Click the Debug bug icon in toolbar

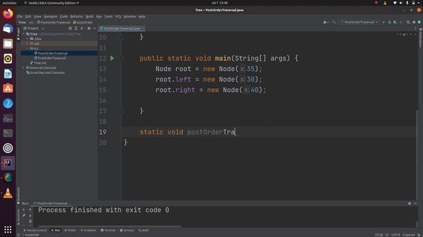(389, 22)
